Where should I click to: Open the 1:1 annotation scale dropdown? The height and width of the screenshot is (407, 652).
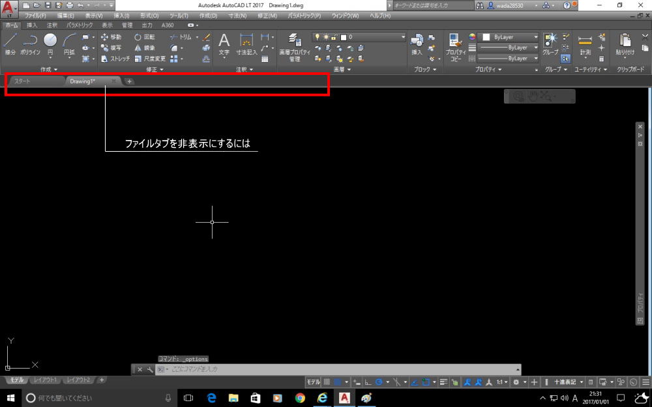click(x=502, y=382)
